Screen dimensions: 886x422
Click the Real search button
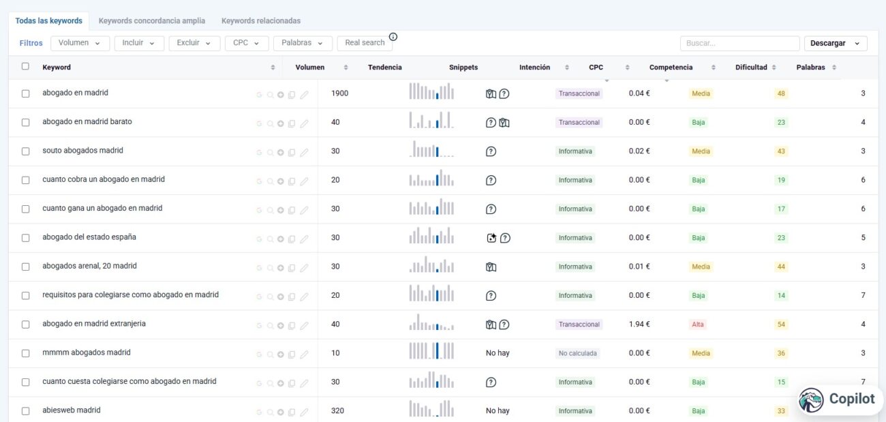pos(365,43)
